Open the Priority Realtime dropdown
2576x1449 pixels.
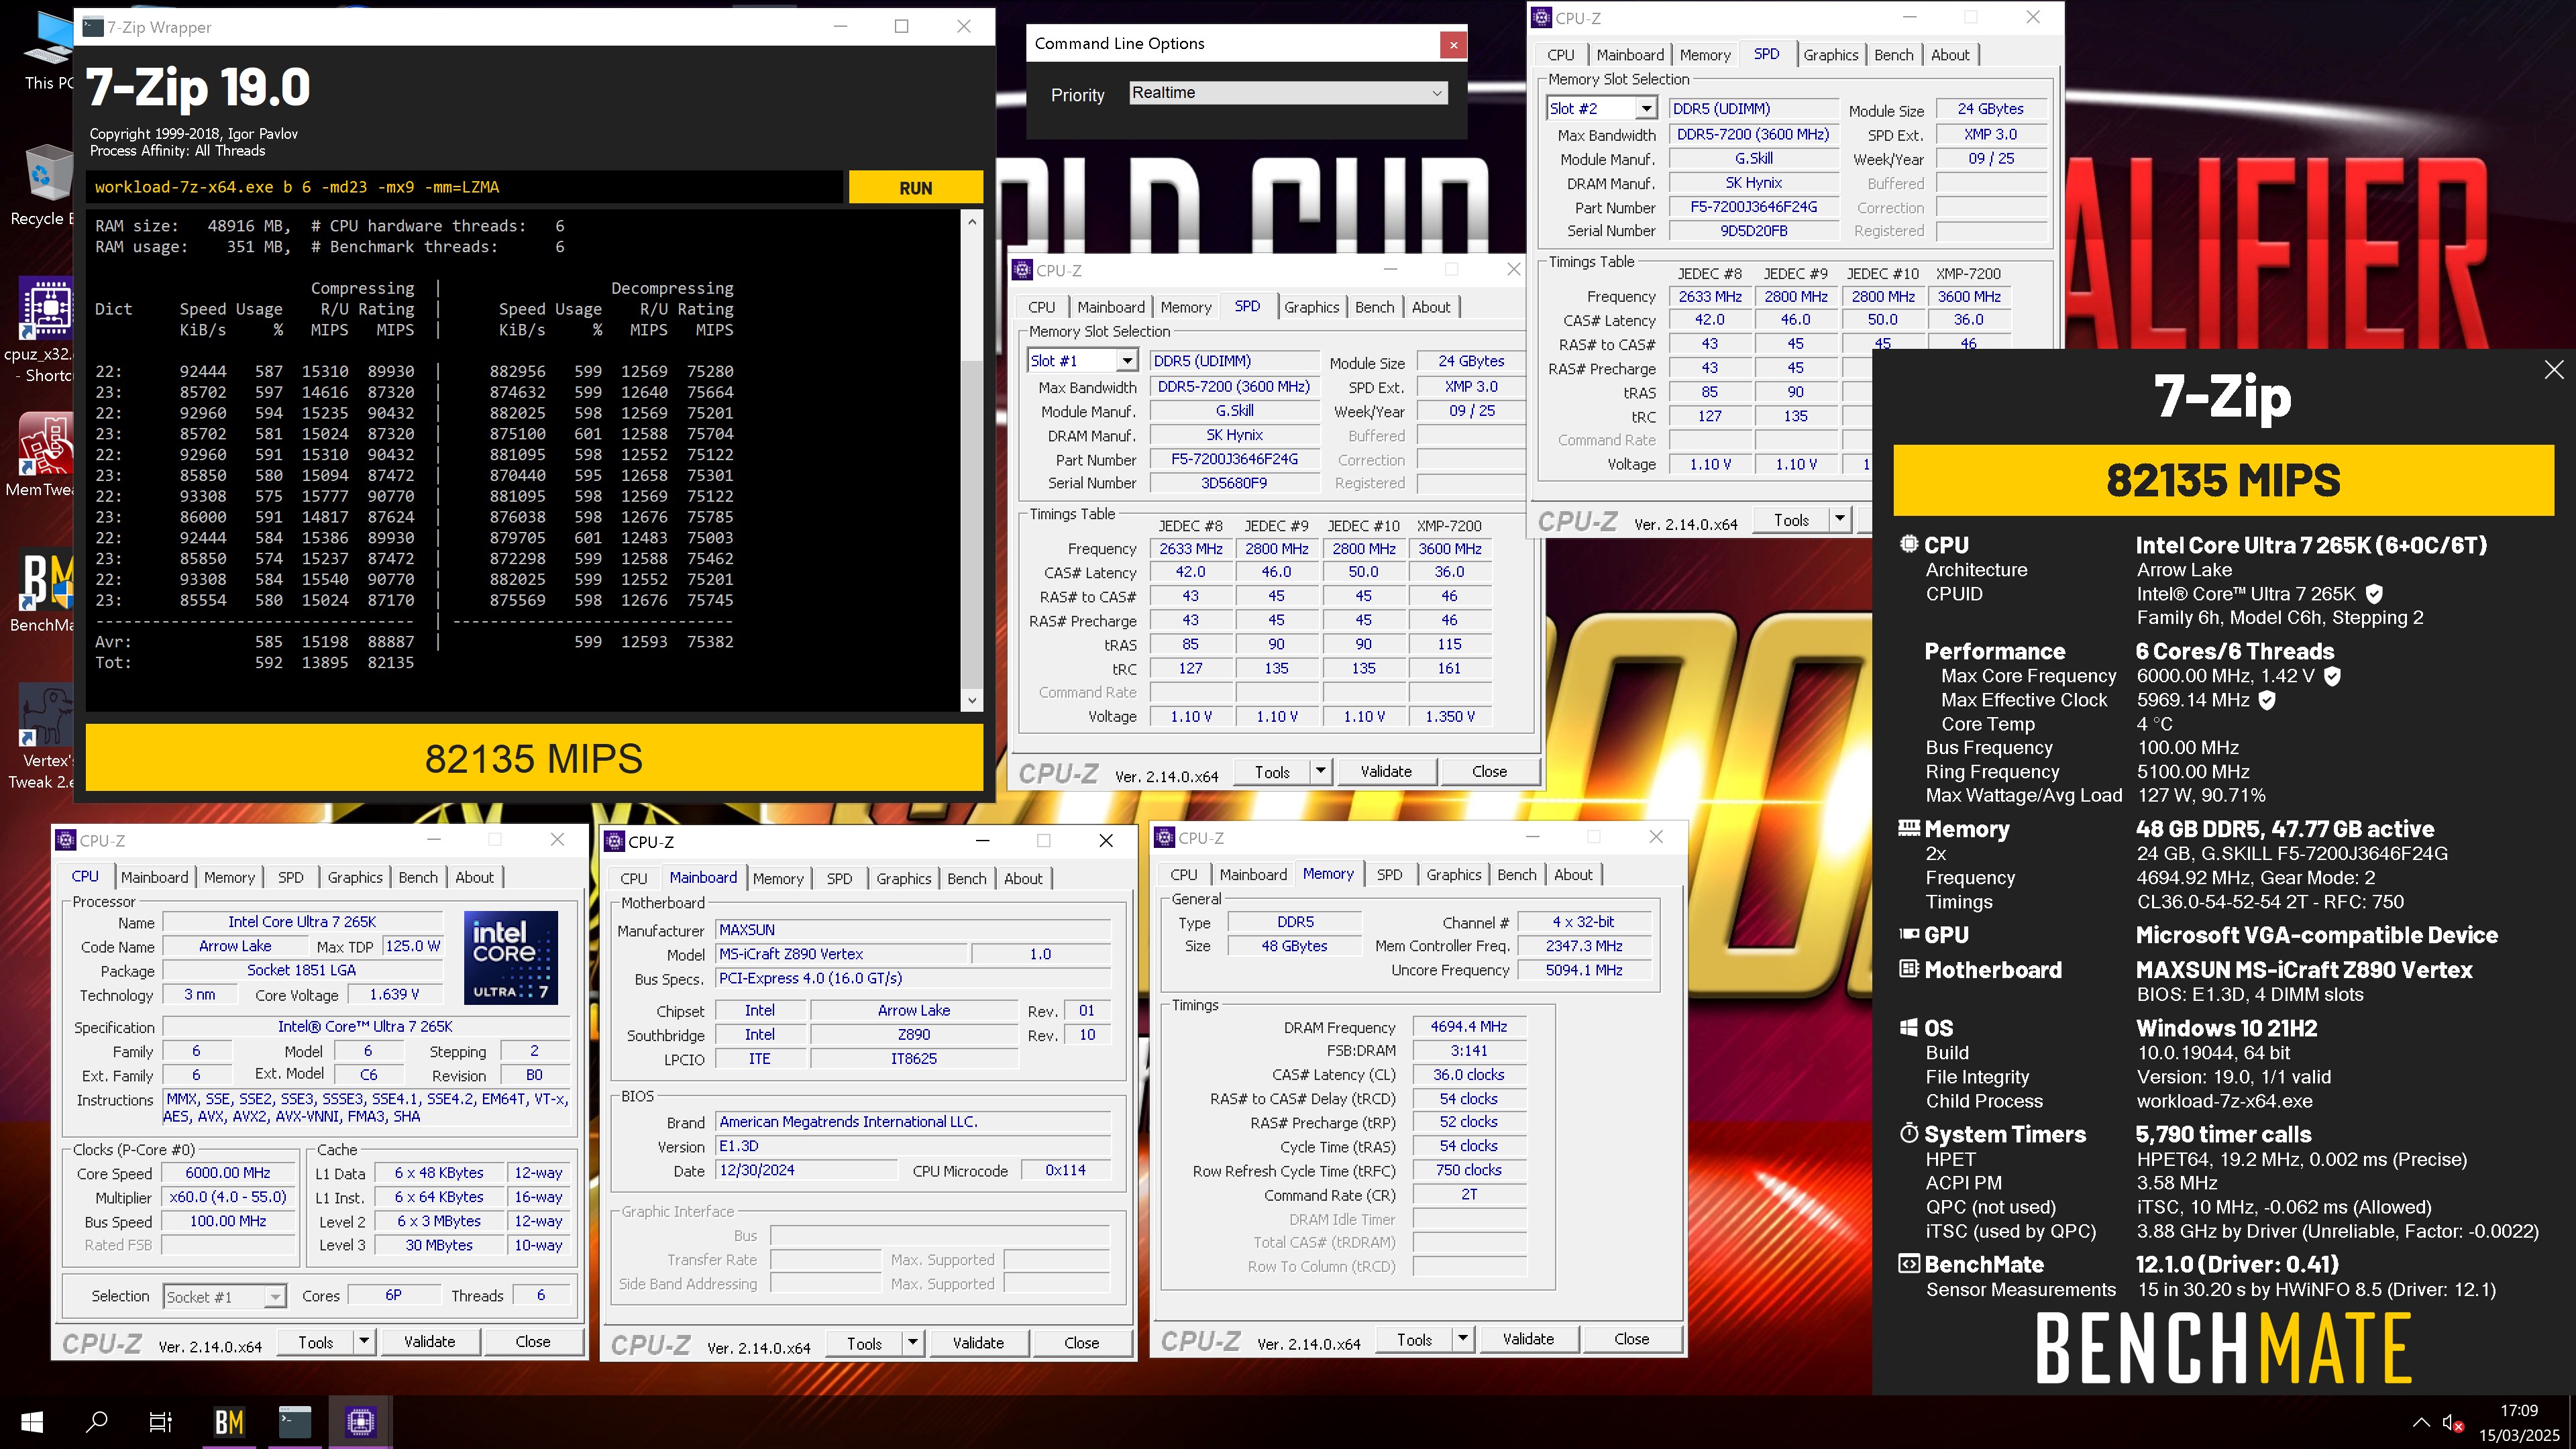[x=1288, y=93]
